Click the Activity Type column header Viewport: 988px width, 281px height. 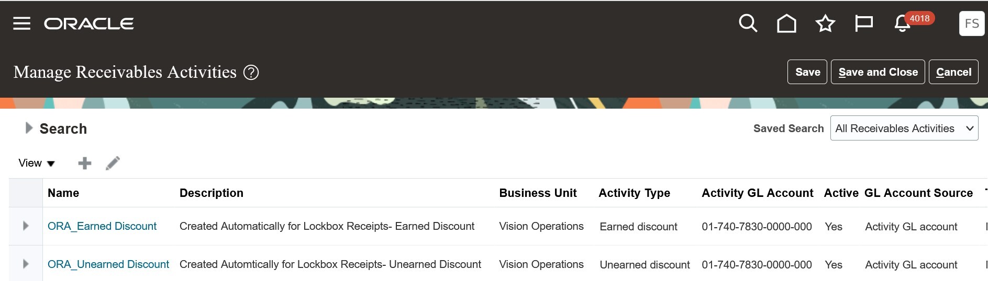pos(634,193)
